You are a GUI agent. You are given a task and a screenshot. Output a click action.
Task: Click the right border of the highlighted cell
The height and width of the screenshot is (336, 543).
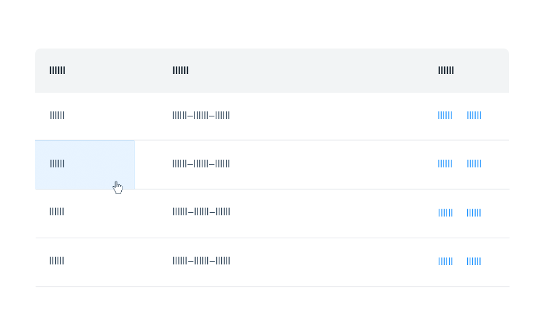coord(134,164)
